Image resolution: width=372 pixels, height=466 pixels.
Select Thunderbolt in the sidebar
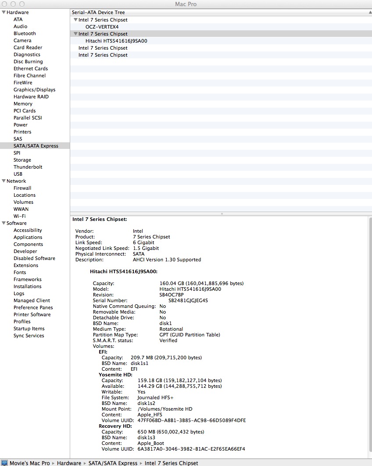[28, 167]
